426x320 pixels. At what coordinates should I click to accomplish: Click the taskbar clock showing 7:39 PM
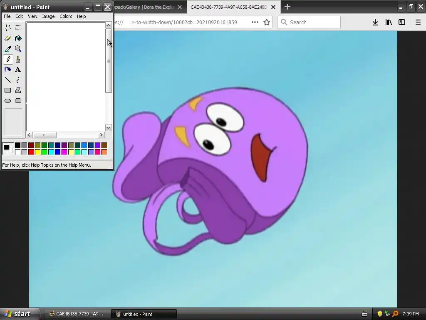click(411, 314)
